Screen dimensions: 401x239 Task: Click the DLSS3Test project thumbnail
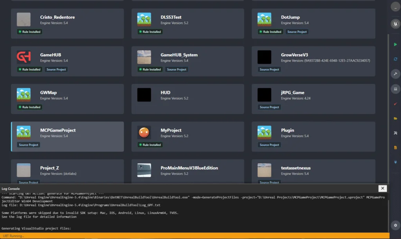144,20
